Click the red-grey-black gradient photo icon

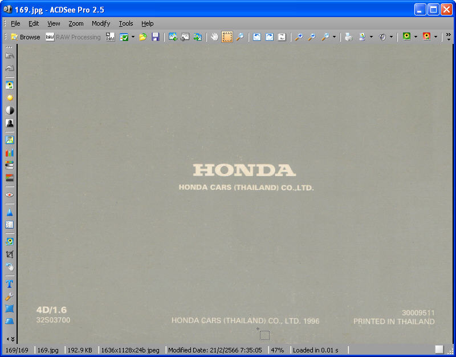(10, 178)
